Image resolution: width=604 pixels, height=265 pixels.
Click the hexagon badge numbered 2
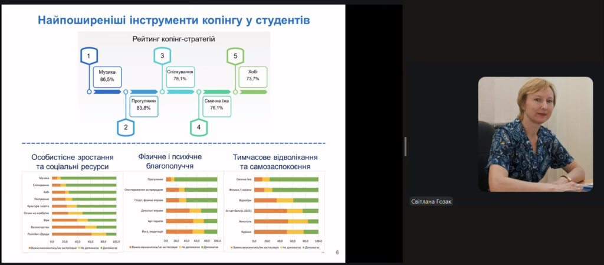pyautogui.click(x=126, y=127)
